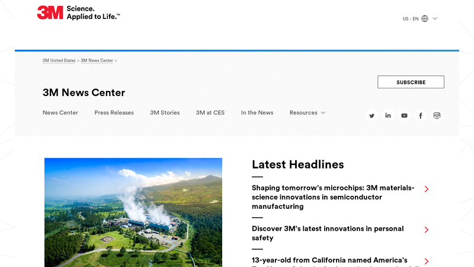Open 3M LinkedIn page icon
The image size is (474, 267).
(388, 116)
